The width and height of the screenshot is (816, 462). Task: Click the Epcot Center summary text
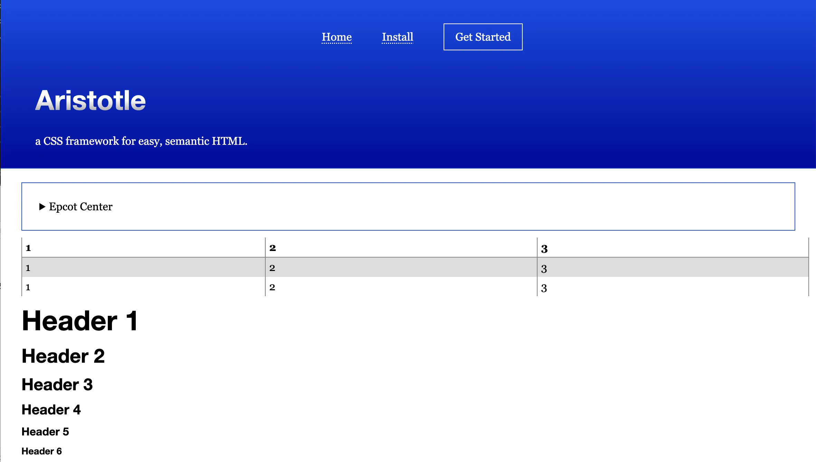tap(80, 207)
